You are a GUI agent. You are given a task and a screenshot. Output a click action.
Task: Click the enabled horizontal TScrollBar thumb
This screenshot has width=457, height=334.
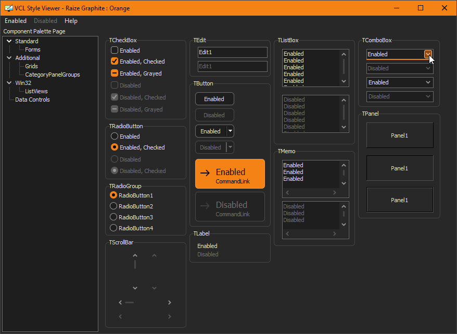click(x=130, y=303)
